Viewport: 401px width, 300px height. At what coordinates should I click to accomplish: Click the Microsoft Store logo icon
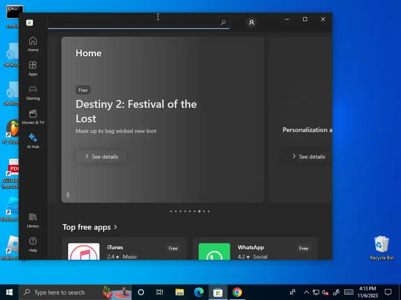click(30, 22)
